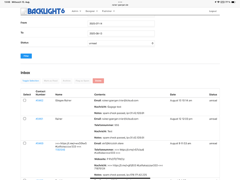The width and height of the screenshot is (240, 180).
Task: Click Flag as Spam button
Action: pos(83,81)
